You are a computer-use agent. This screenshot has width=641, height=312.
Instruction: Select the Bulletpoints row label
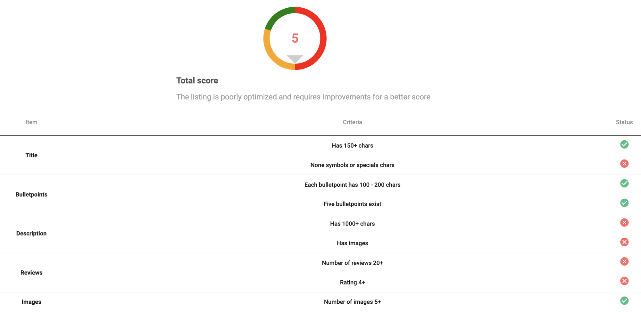(31, 194)
